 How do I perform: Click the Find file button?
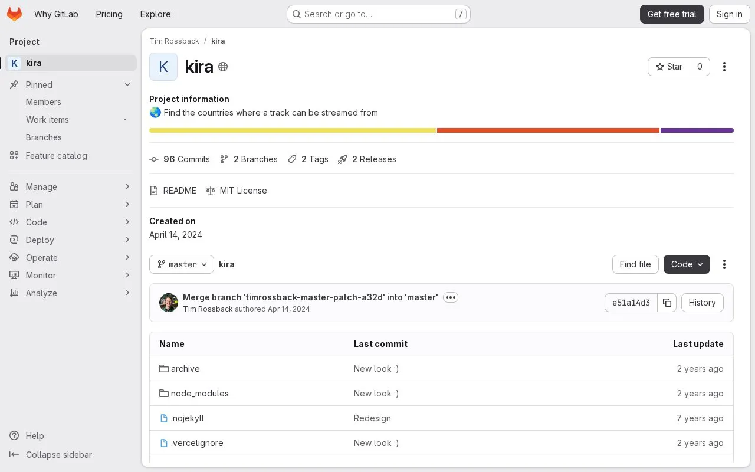coord(635,264)
